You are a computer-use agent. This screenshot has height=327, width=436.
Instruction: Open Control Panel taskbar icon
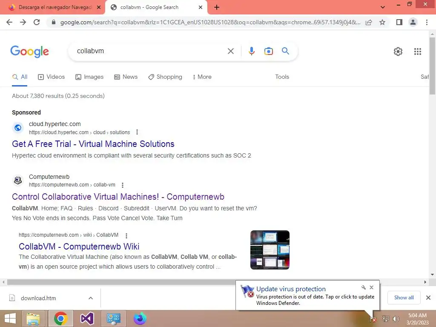(x=113, y=318)
